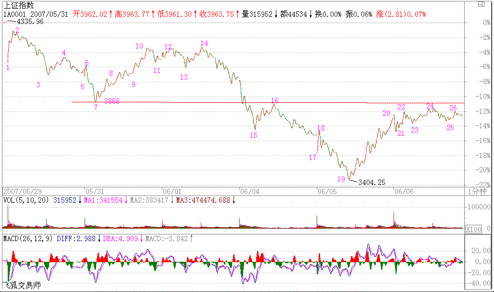
Task: Click the VOL(5,10,20) indicator label
Action: pyautogui.click(x=26, y=200)
